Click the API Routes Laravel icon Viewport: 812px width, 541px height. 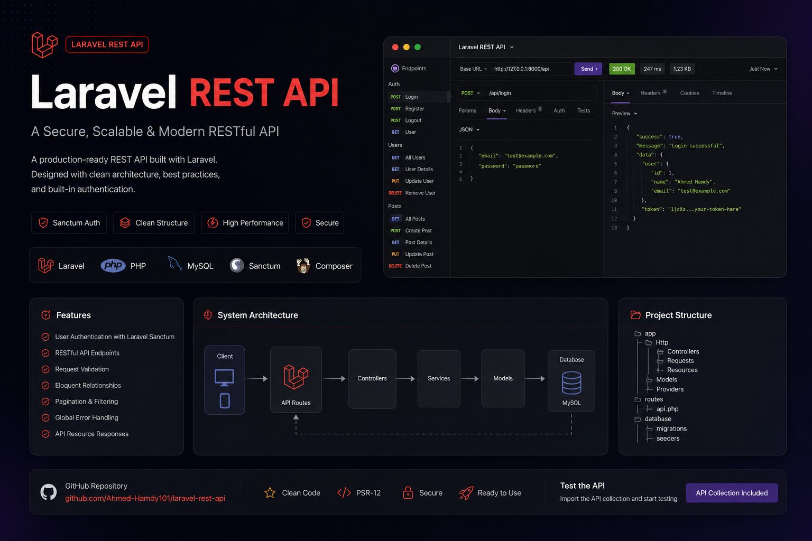[x=296, y=377]
